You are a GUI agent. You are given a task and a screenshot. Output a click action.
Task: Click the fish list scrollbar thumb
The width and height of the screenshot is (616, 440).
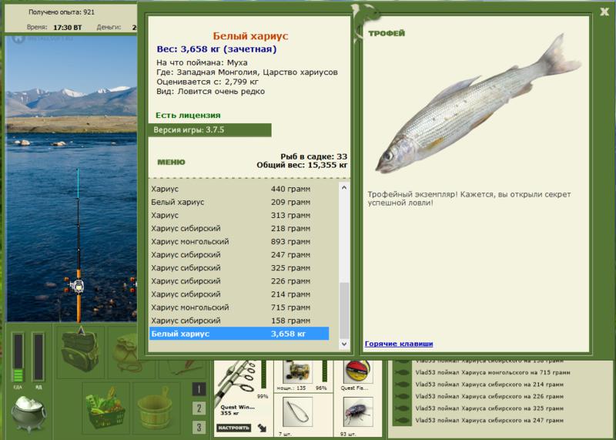[344, 310]
